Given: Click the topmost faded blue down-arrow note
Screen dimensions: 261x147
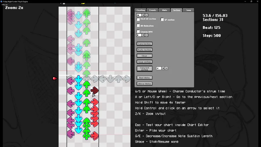Looking at the screenshot, I should coord(79,15).
